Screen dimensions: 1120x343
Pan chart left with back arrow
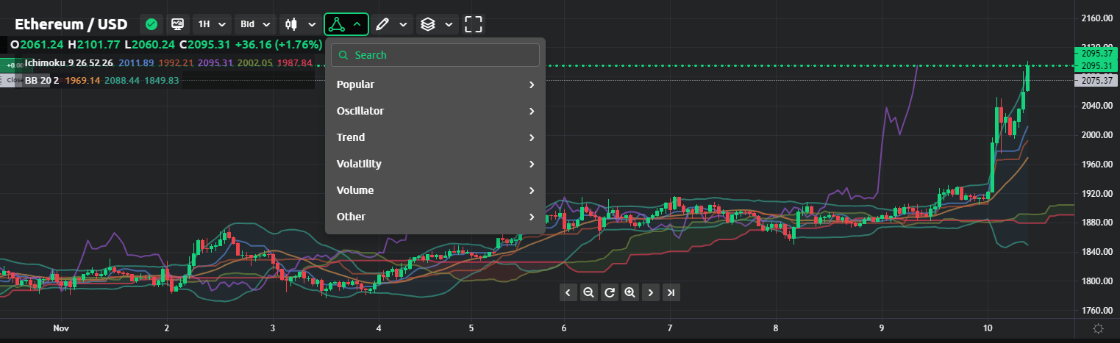pos(568,292)
